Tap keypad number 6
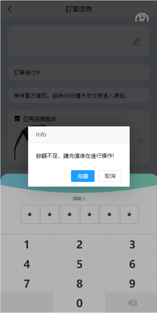Screen dimensions: 157x313 click(132, 264)
